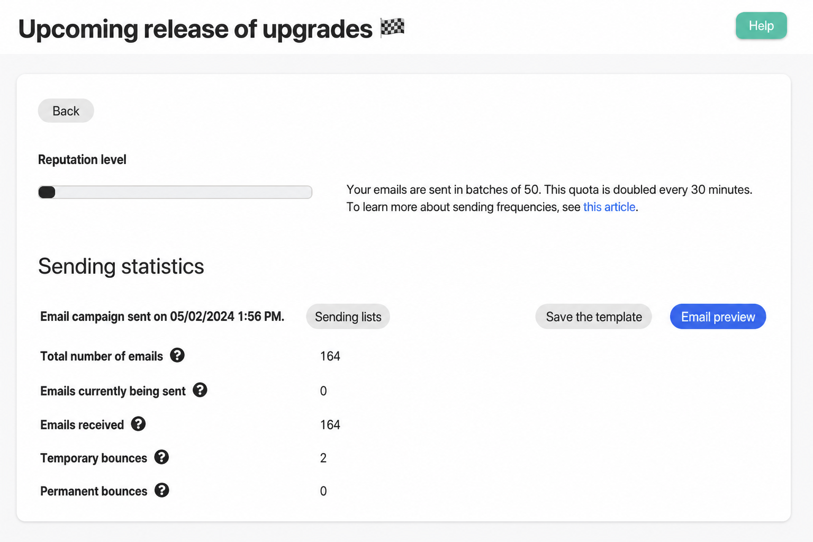Show info icon beside Emails received
813x542 pixels.
click(138, 424)
